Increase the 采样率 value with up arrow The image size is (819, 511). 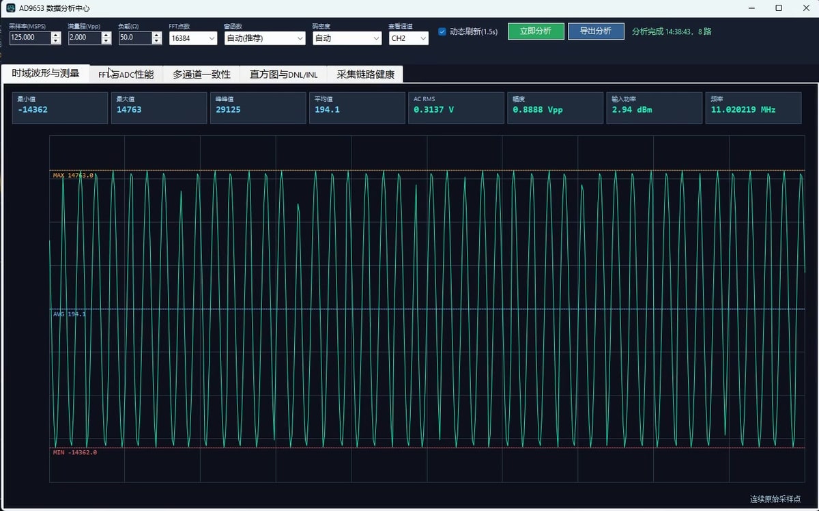click(x=56, y=35)
